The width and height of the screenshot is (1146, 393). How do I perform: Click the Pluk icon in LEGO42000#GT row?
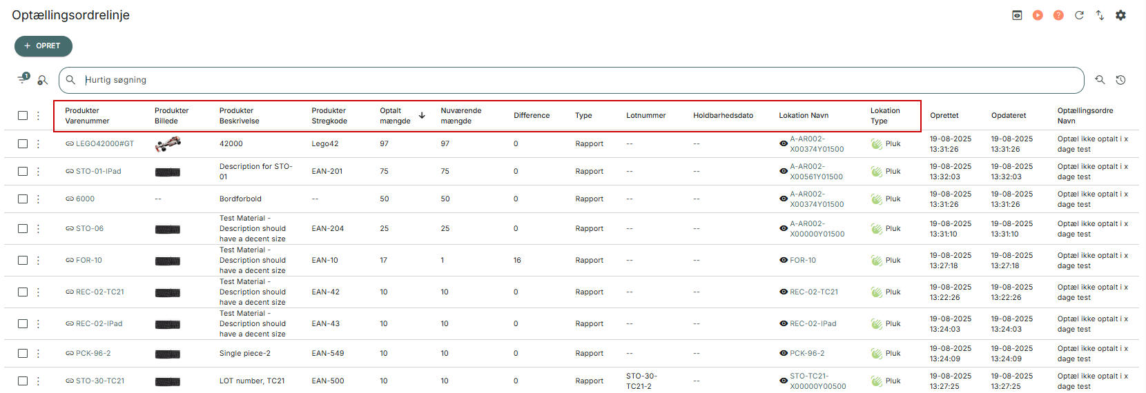877,144
